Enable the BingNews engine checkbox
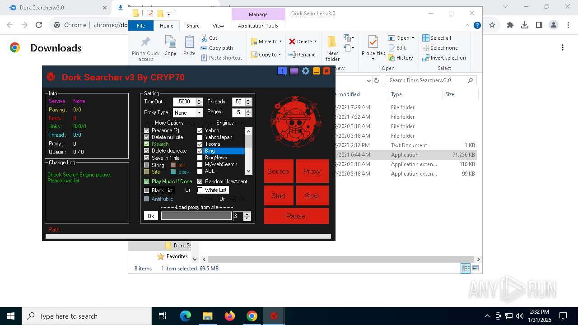 pyautogui.click(x=200, y=158)
